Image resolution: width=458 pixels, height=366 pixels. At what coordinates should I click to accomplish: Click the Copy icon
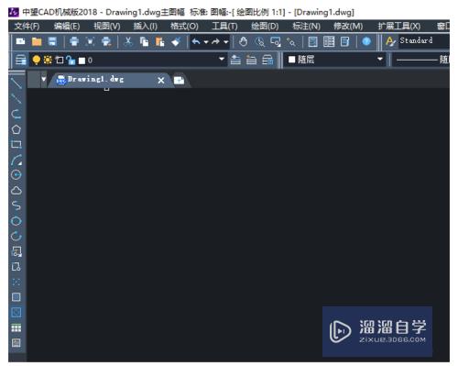coord(144,41)
